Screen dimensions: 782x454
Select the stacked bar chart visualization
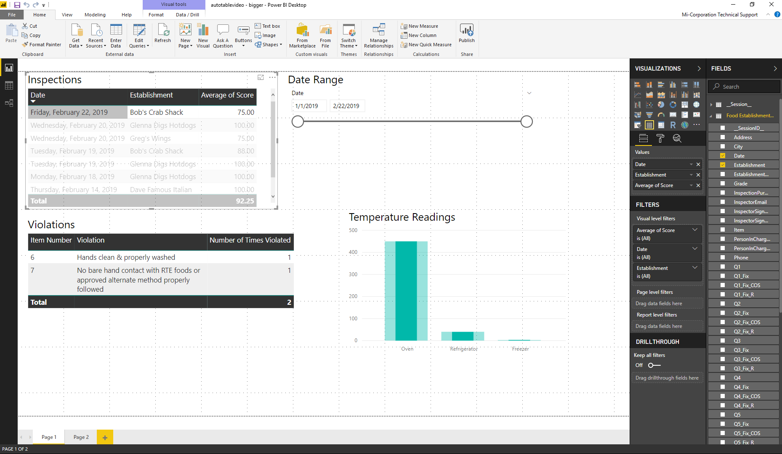click(637, 84)
